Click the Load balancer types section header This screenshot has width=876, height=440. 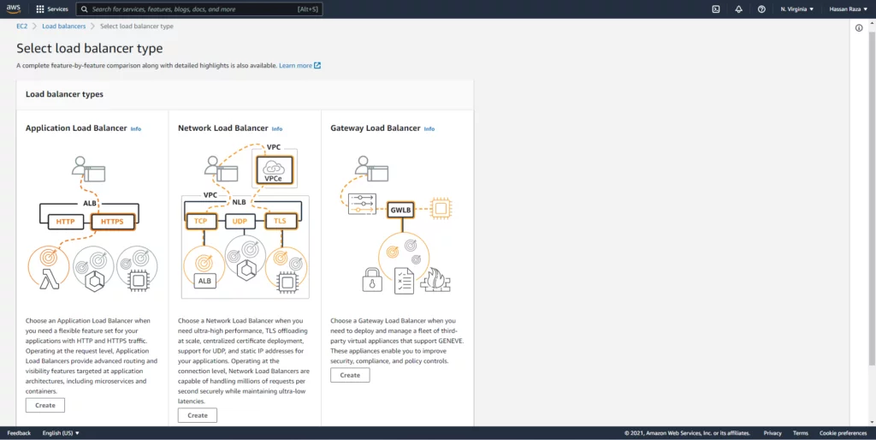(x=64, y=94)
